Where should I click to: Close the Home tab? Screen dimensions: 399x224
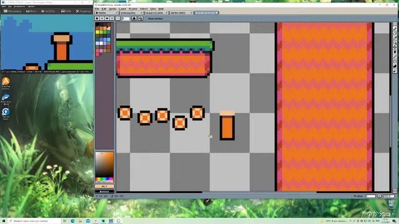117,12
